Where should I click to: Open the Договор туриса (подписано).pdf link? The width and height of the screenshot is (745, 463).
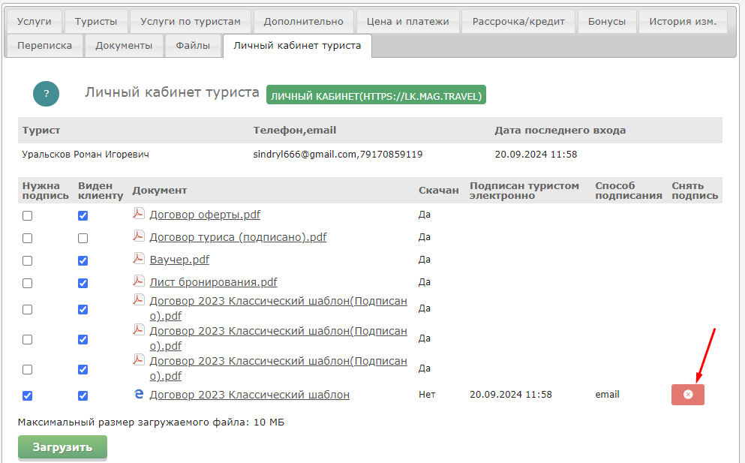[x=238, y=236]
